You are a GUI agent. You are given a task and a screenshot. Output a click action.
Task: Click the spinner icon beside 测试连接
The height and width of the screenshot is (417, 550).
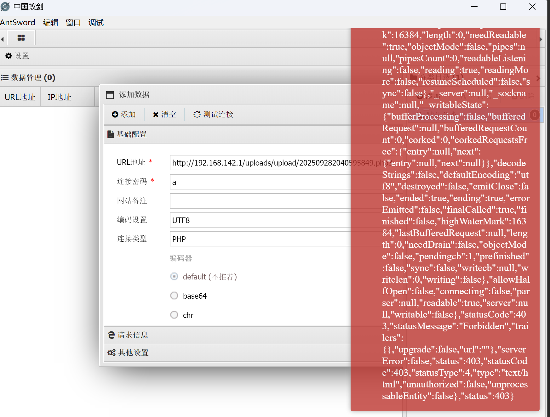[x=197, y=114]
